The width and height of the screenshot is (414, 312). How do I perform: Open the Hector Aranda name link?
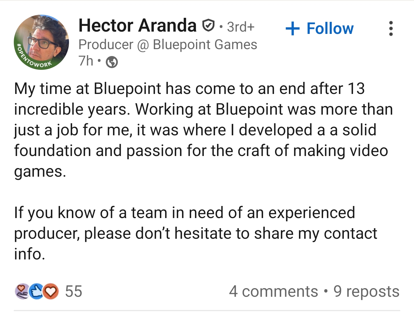(x=137, y=26)
